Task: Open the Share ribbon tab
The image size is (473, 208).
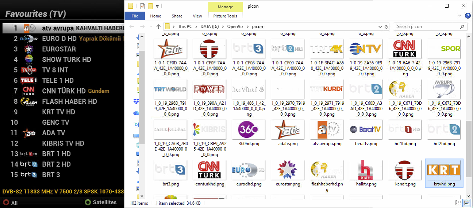Action: pyautogui.click(x=177, y=16)
